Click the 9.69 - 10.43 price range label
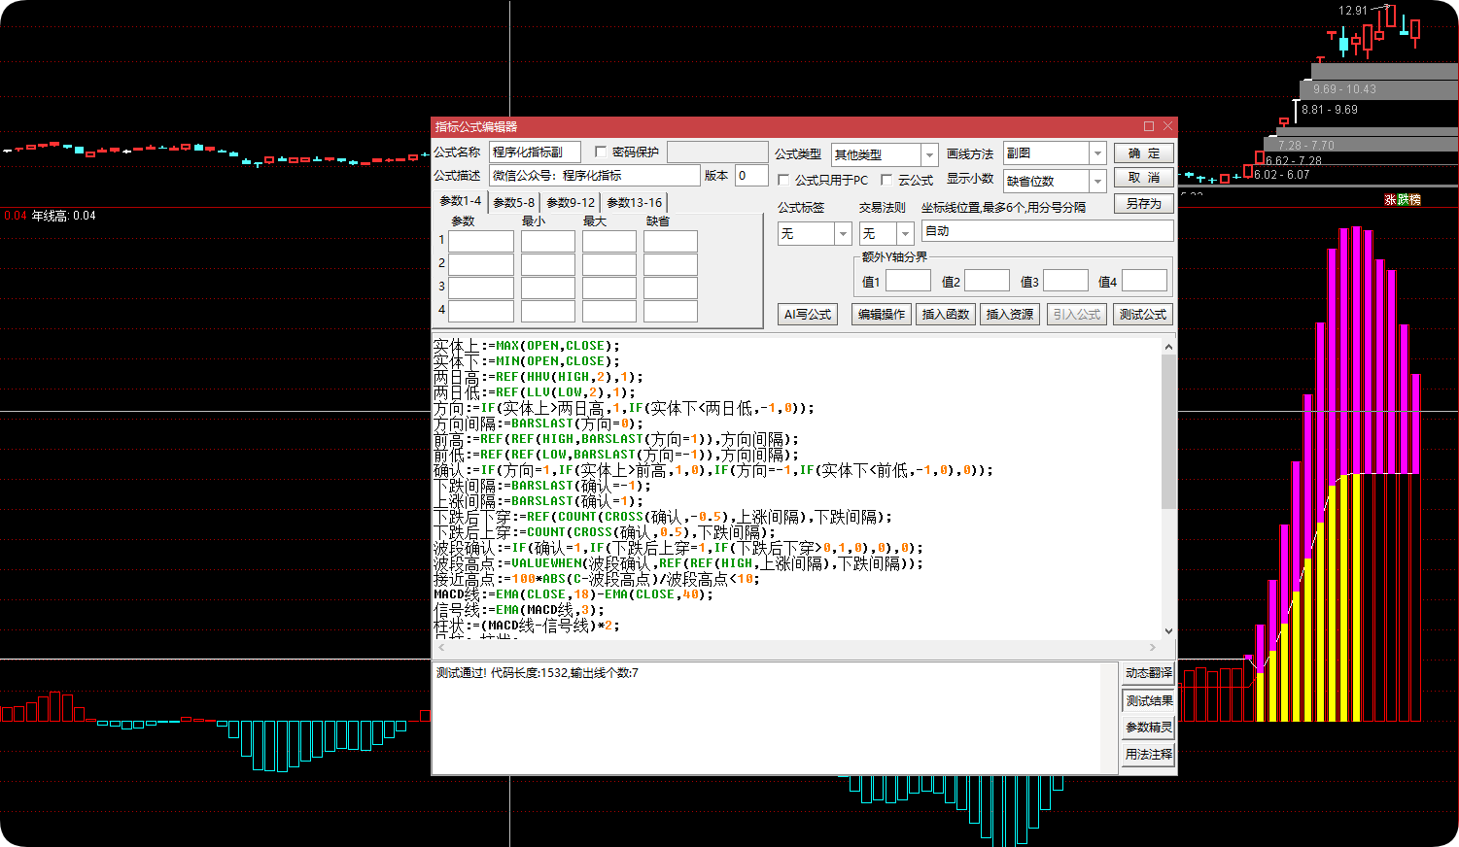 point(1344,89)
